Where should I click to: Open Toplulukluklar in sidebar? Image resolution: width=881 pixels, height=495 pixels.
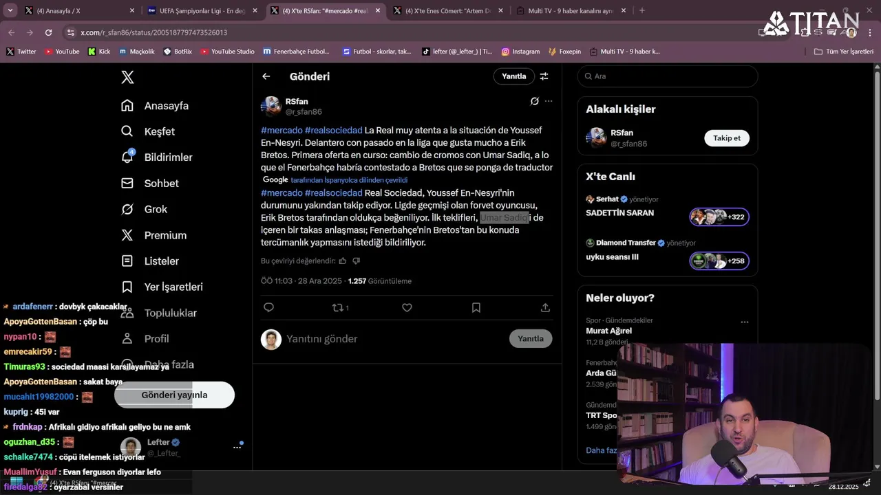click(x=171, y=313)
